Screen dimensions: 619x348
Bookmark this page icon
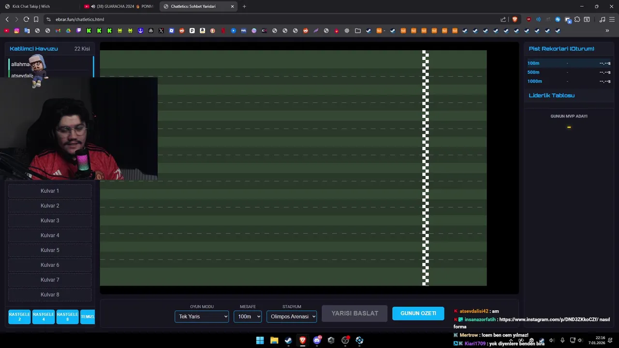36,19
